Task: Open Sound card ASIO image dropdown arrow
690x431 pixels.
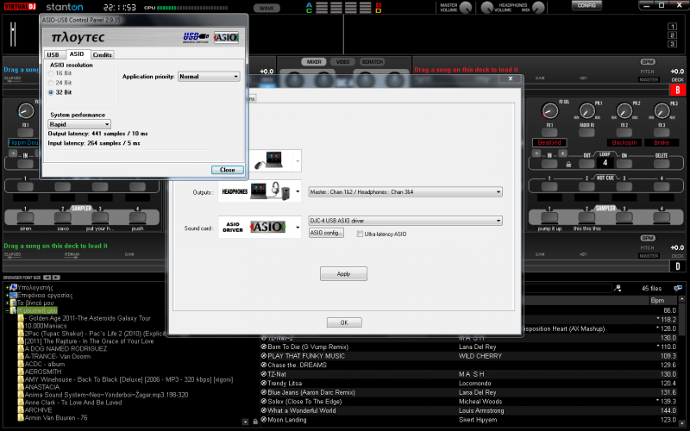Action: click(298, 228)
